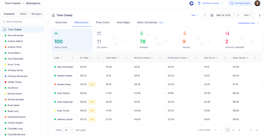Open the user profile avatar
The height and width of the screenshot is (136, 265).
(257, 3)
